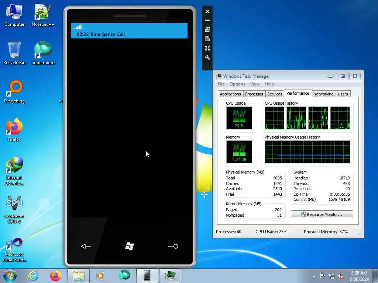Switch to the Services tab
Viewport: 378px width, 283px height.
[275, 94]
